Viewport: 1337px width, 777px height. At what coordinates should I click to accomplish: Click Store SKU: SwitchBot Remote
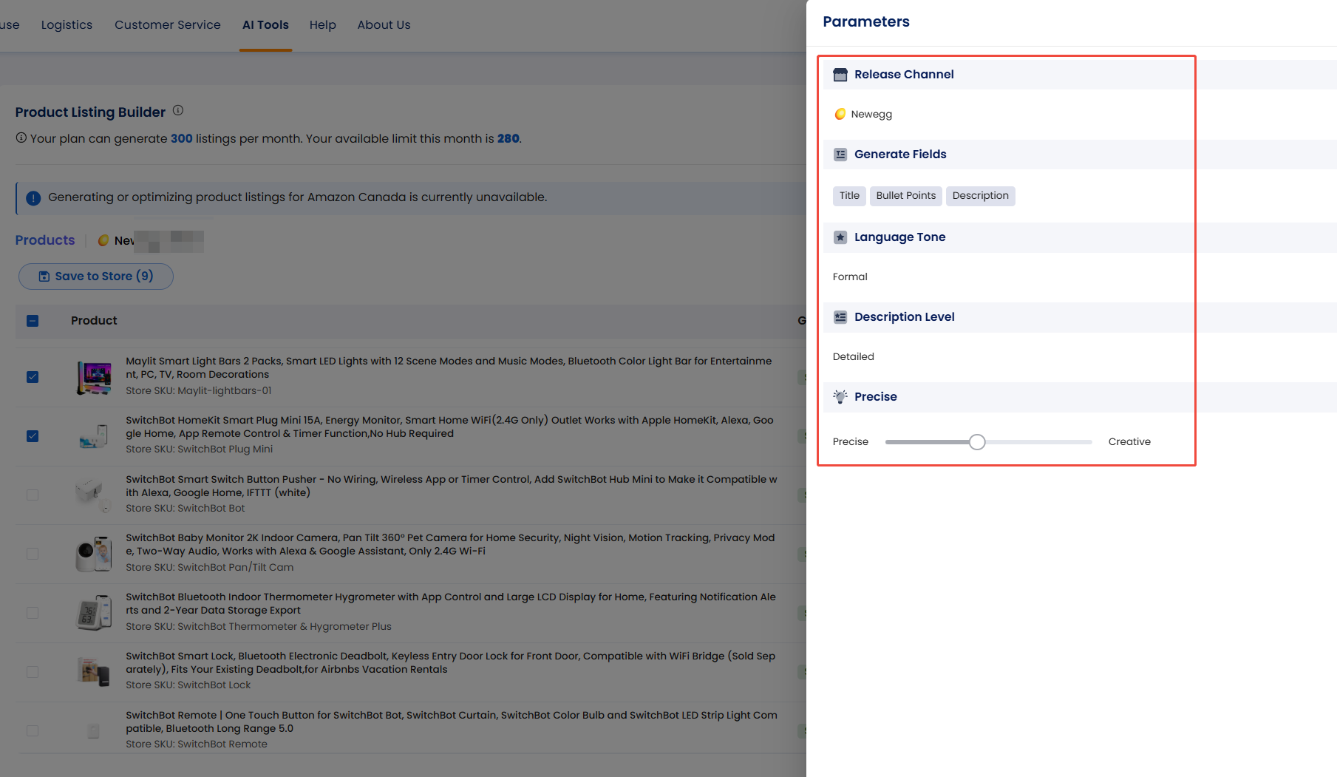pos(197,744)
